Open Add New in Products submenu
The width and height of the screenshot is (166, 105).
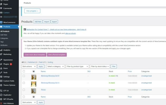click(4, 35)
